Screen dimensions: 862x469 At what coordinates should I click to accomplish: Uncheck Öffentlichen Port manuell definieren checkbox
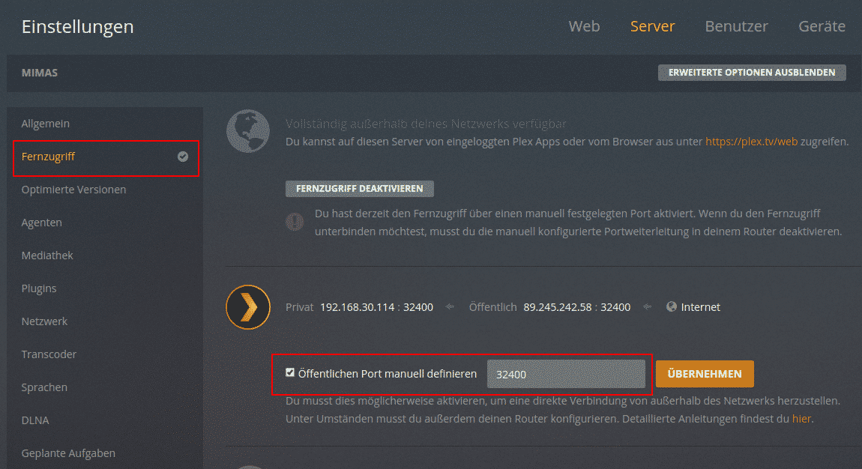[x=291, y=372]
